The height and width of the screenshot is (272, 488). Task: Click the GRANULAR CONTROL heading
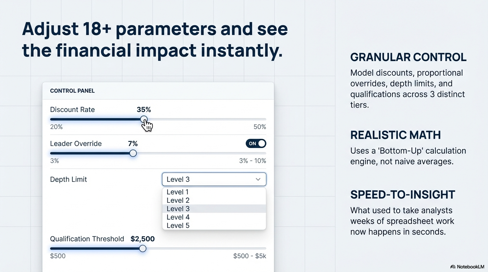(408, 57)
